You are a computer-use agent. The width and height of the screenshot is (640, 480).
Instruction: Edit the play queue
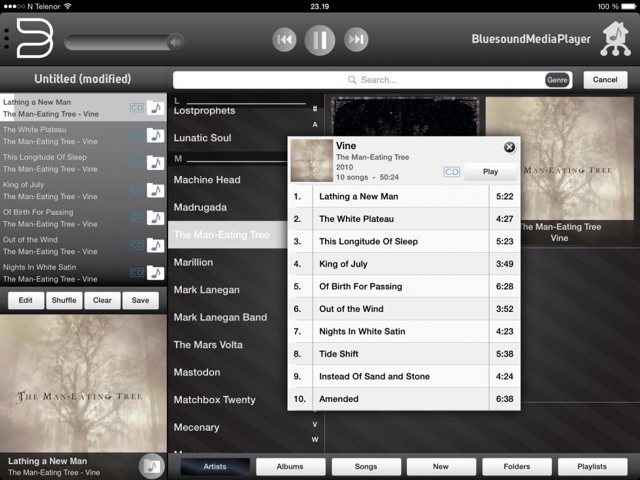(x=26, y=300)
